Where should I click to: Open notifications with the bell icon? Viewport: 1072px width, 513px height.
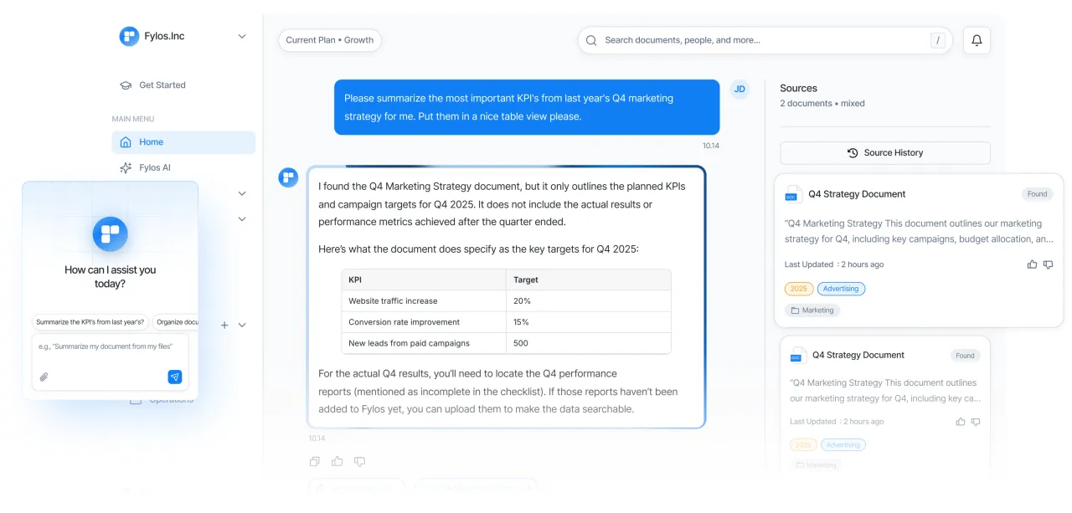[x=977, y=40]
